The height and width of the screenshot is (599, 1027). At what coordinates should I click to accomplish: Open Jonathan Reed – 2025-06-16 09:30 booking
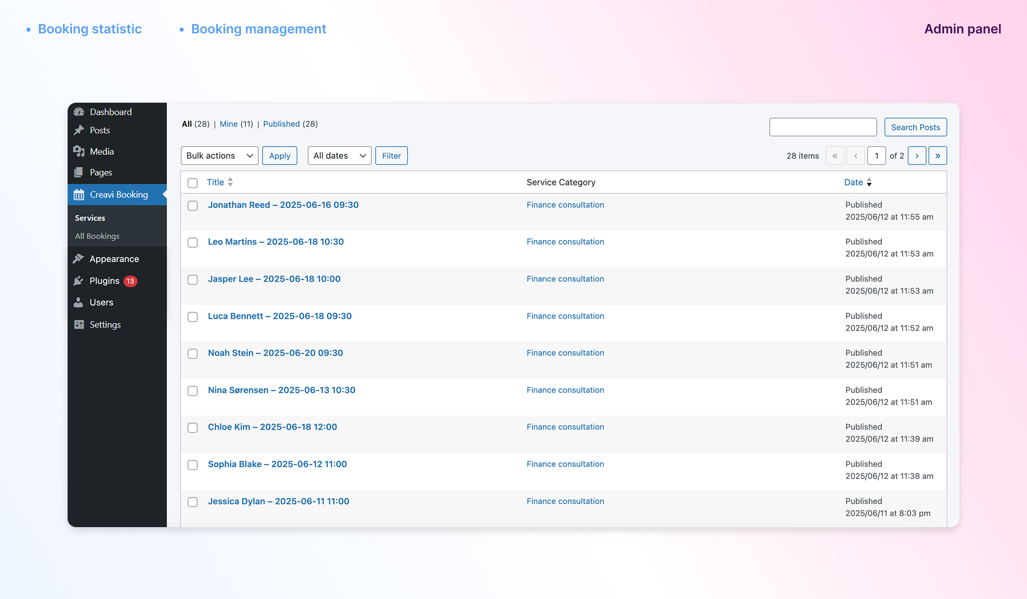tap(283, 205)
